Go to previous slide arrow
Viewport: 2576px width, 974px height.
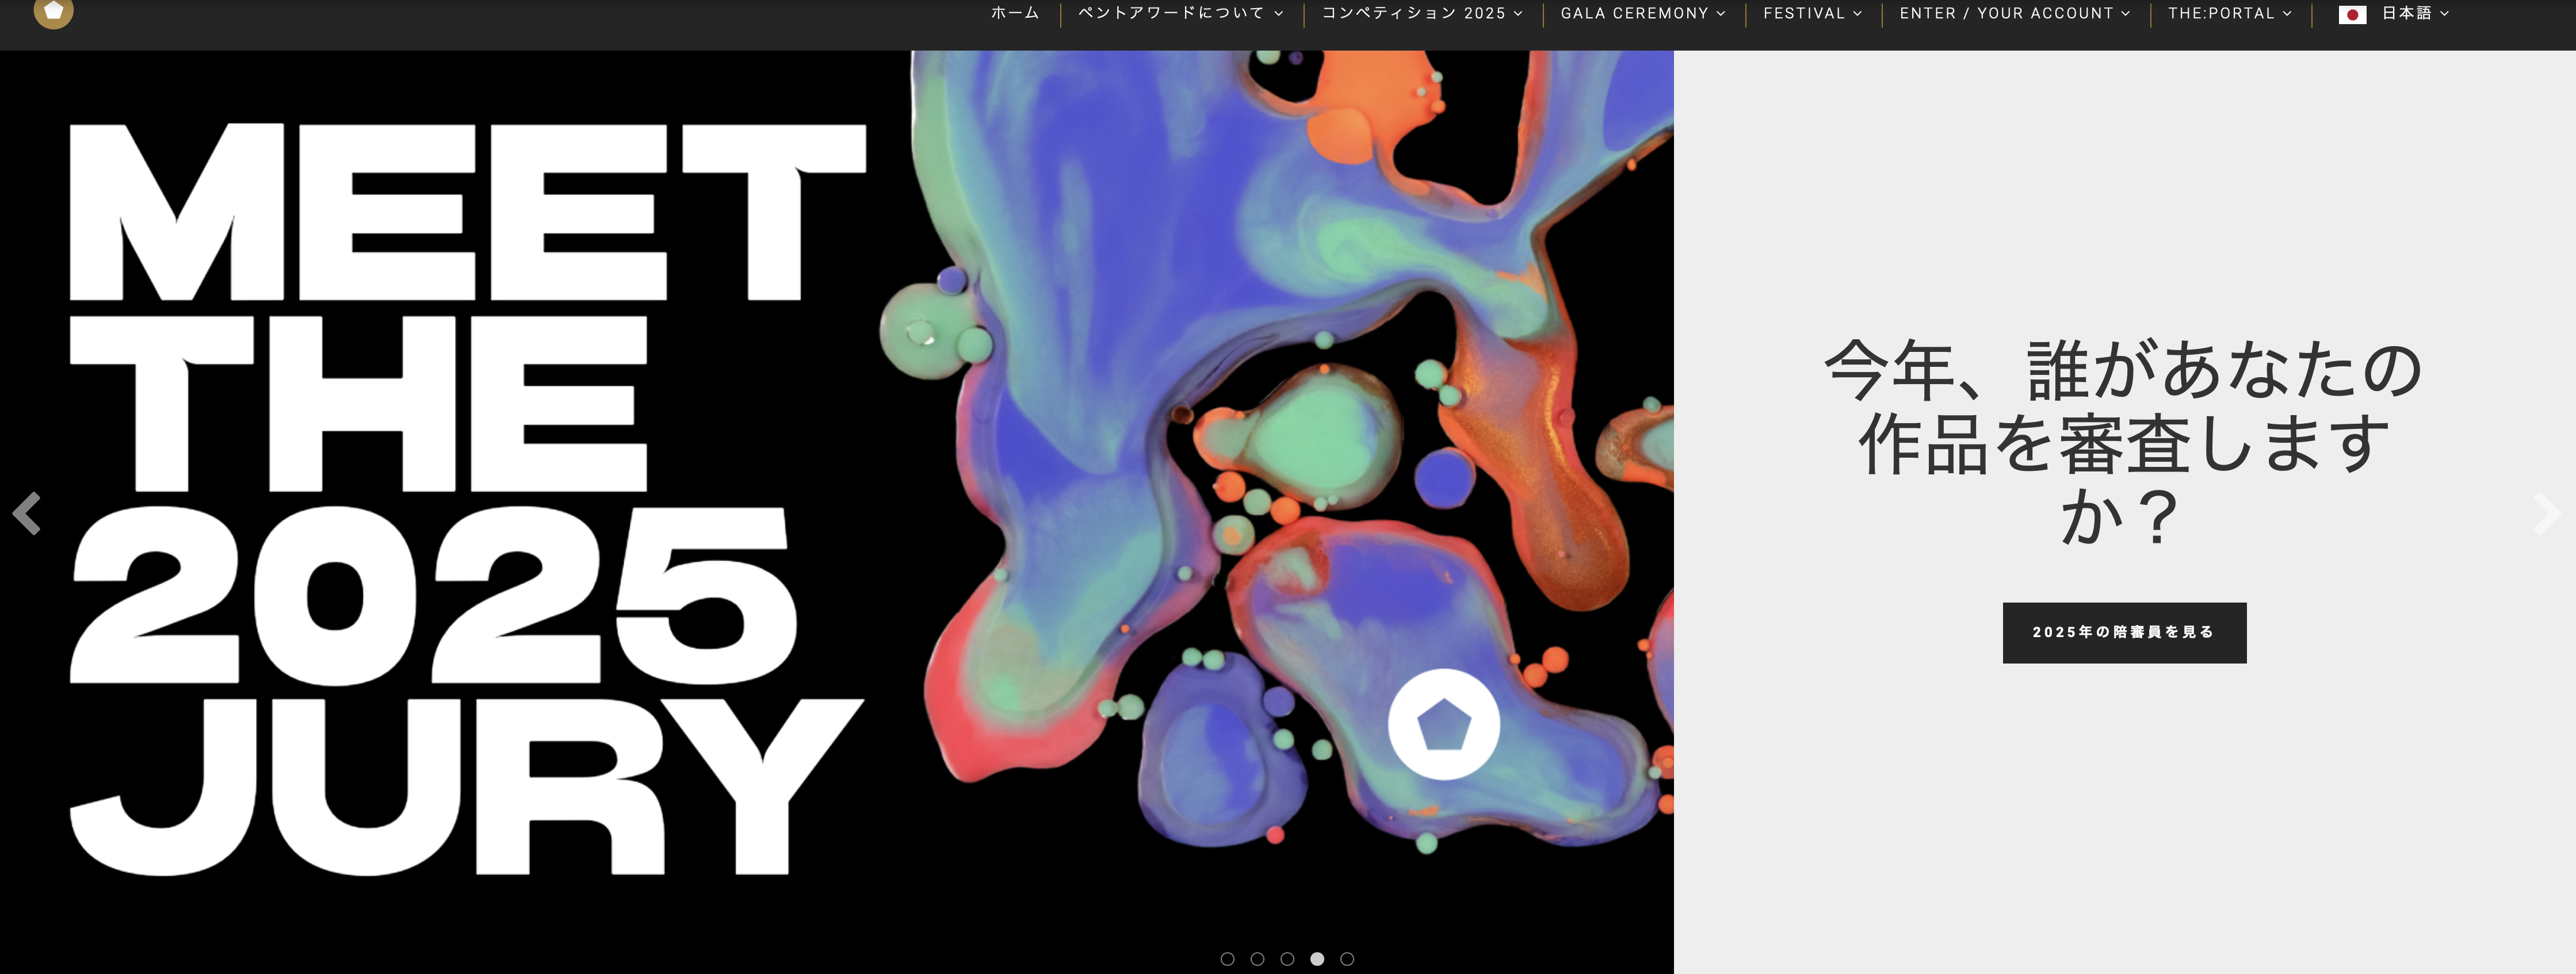pyautogui.click(x=27, y=513)
